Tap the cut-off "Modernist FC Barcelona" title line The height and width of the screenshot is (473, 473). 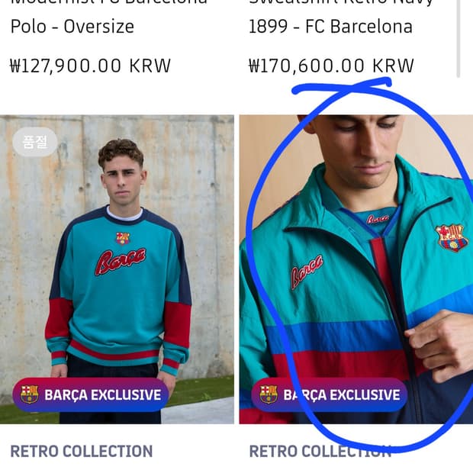click(108, 3)
